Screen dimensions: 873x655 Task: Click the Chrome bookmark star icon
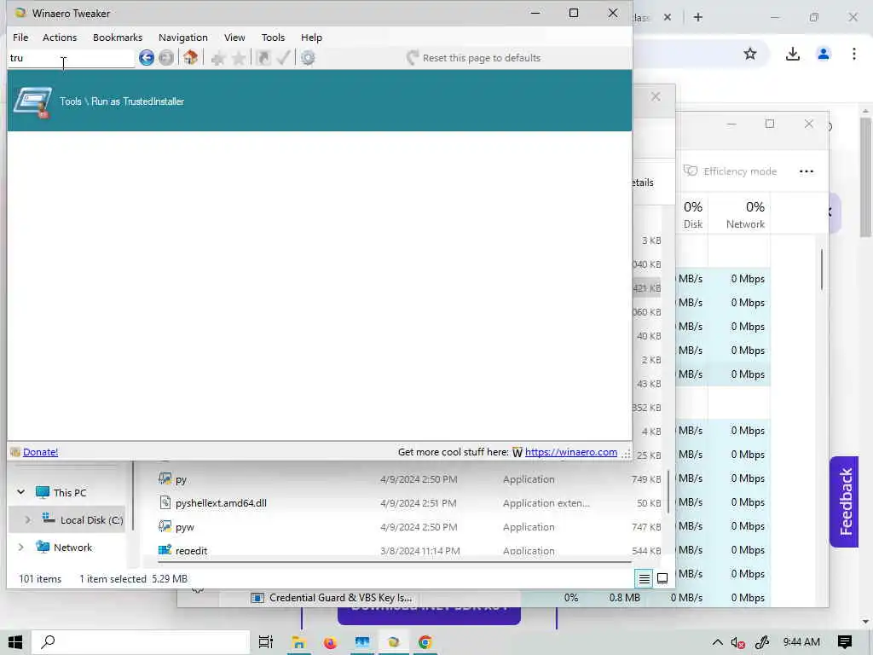click(x=750, y=54)
